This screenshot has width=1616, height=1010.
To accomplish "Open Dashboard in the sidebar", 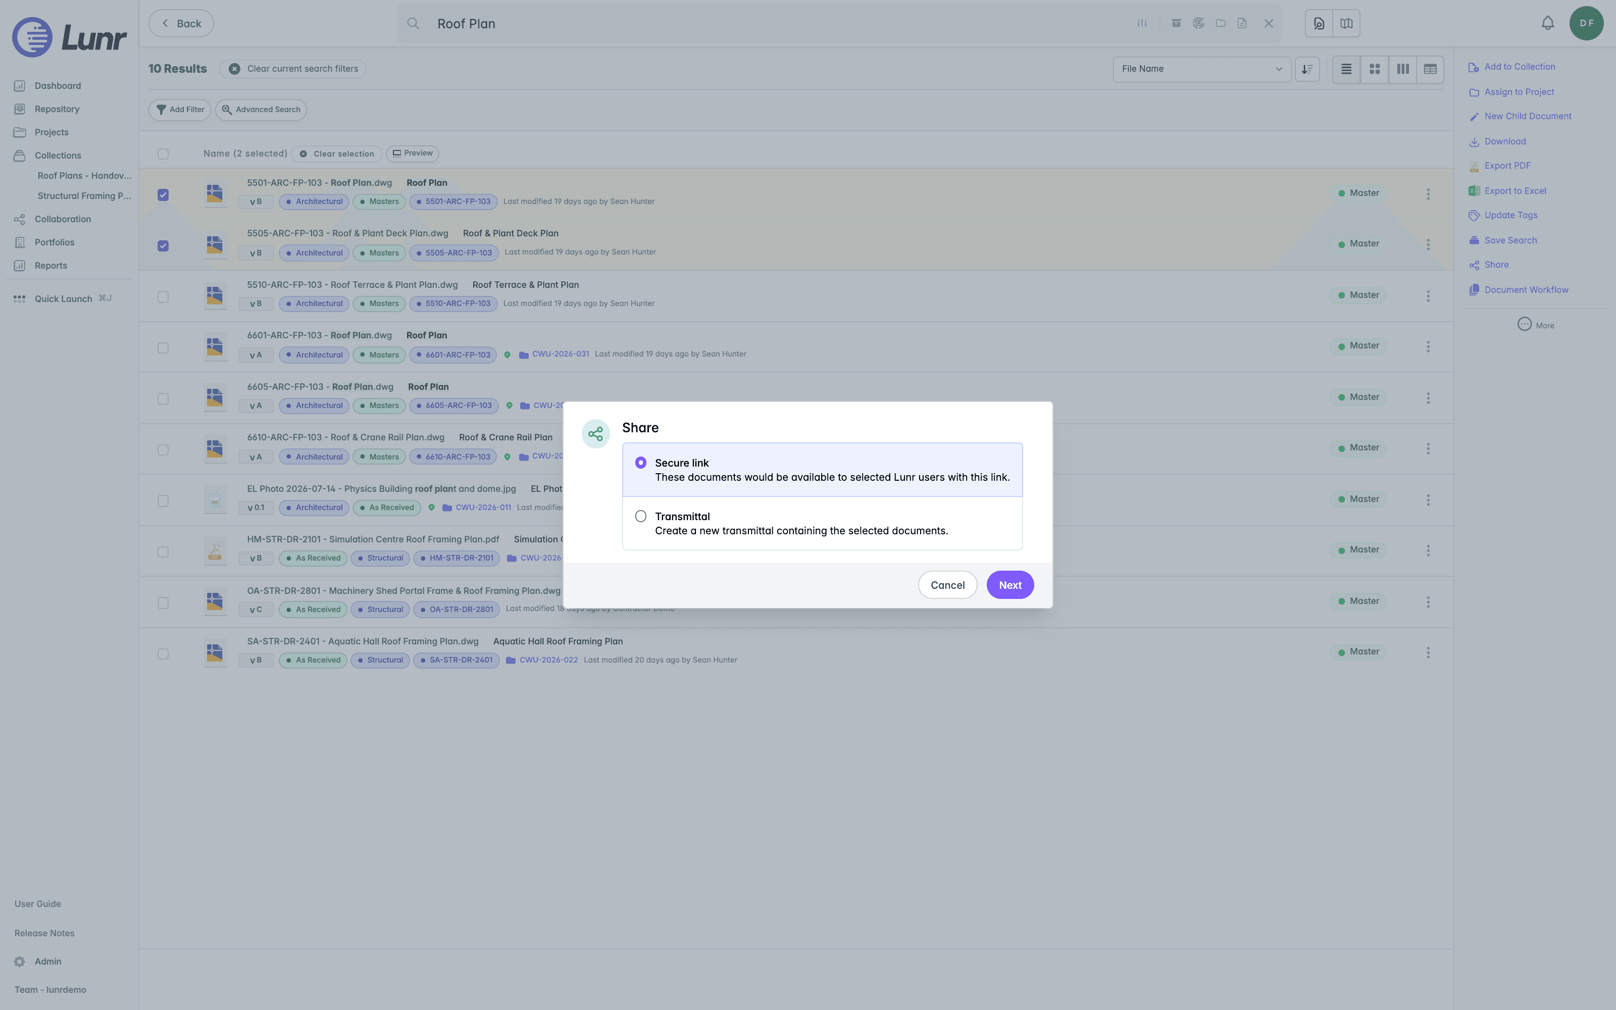I will click(58, 85).
